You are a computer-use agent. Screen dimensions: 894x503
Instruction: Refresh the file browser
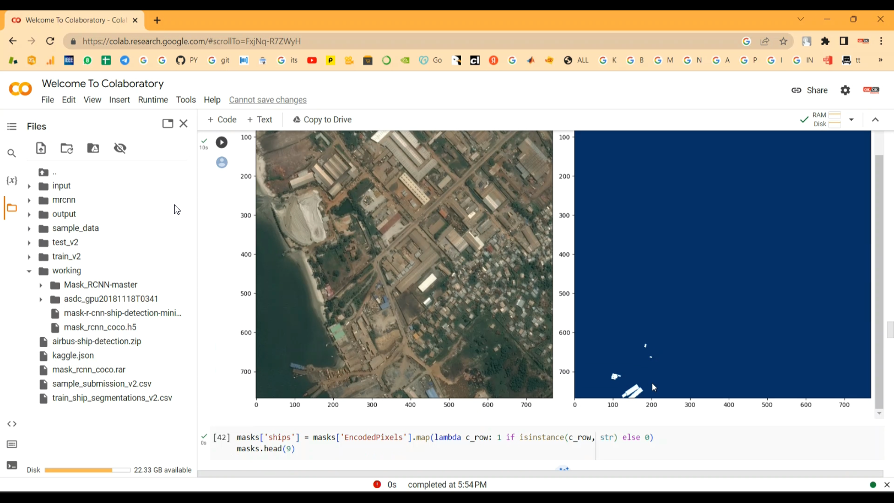point(67,148)
